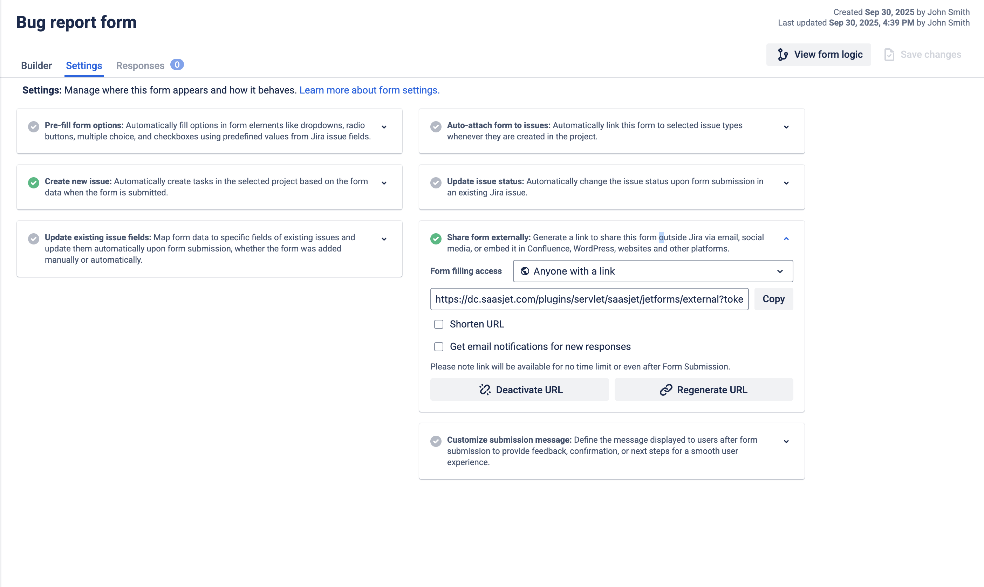
Task: Expand the Auto-attach form to issues card
Action: point(786,127)
